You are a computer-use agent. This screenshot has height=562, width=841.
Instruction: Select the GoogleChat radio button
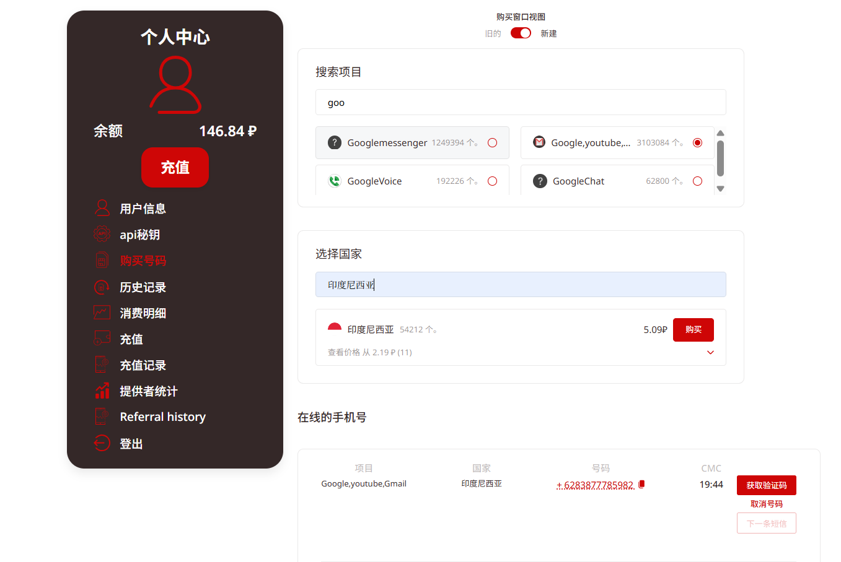pyautogui.click(x=698, y=181)
